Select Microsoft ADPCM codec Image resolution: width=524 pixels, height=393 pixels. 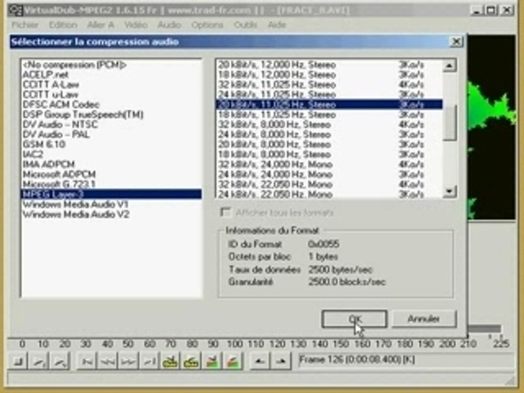111,175
